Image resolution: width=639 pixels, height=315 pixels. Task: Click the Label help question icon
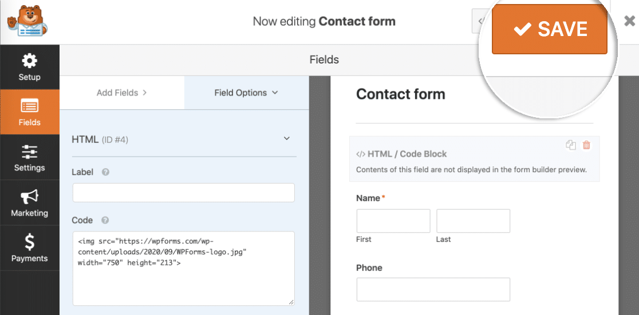coord(105,172)
